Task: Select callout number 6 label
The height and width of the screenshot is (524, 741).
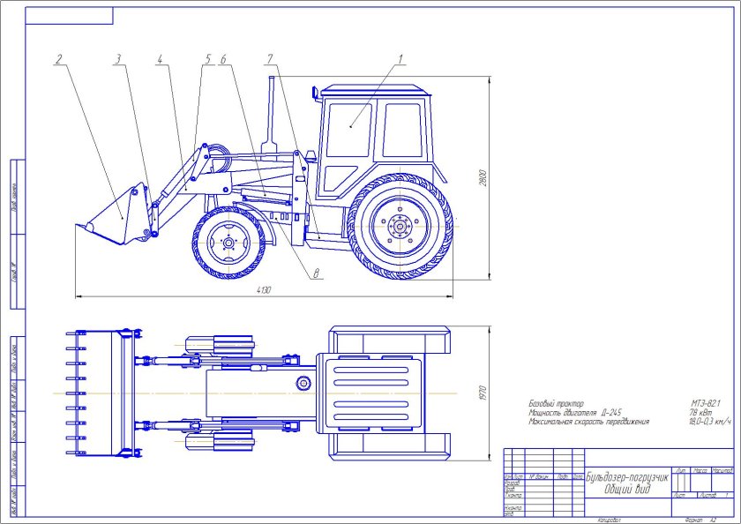Action: click(x=224, y=60)
